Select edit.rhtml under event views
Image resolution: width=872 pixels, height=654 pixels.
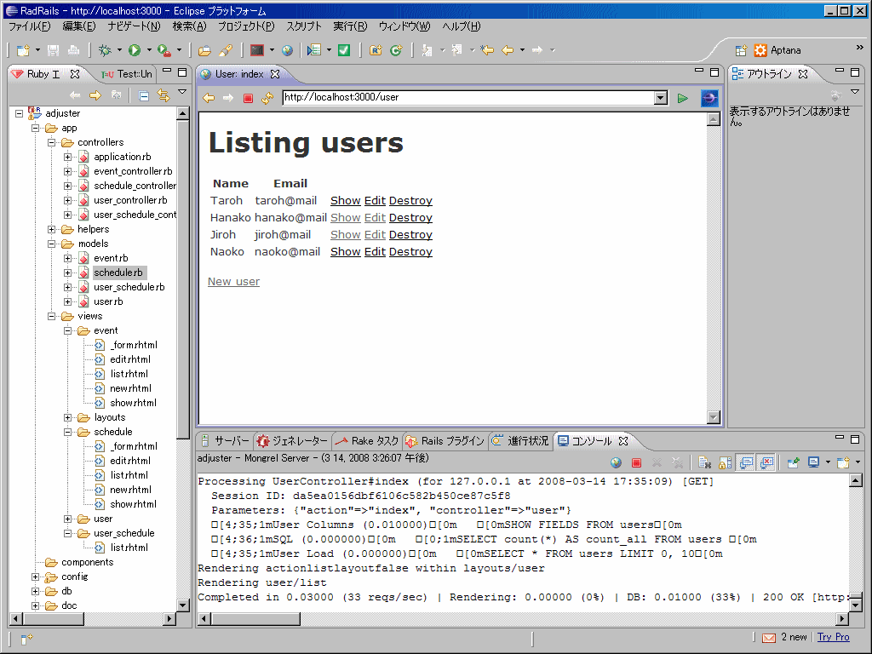130,359
